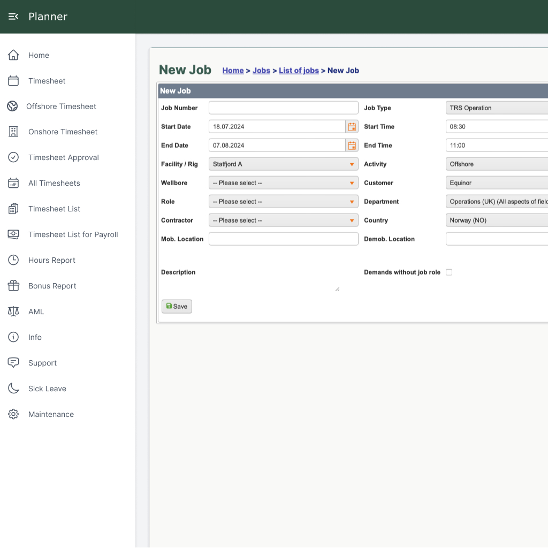Click the Maintenance gear icon
This screenshot has height=548, width=548.
[x=13, y=414]
